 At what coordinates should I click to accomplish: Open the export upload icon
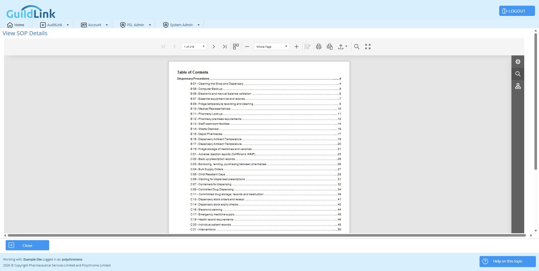tap(341, 47)
